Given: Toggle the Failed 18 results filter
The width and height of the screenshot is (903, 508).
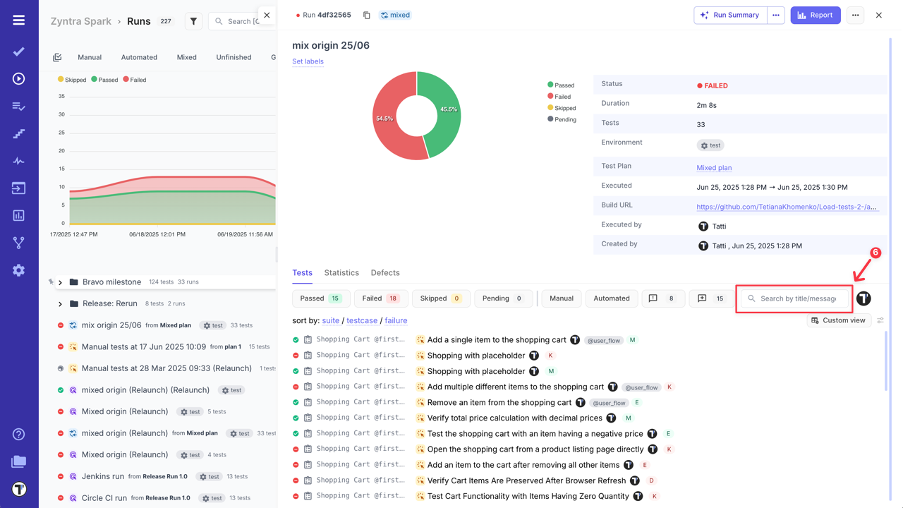Looking at the screenshot, I should click(380, 298).
